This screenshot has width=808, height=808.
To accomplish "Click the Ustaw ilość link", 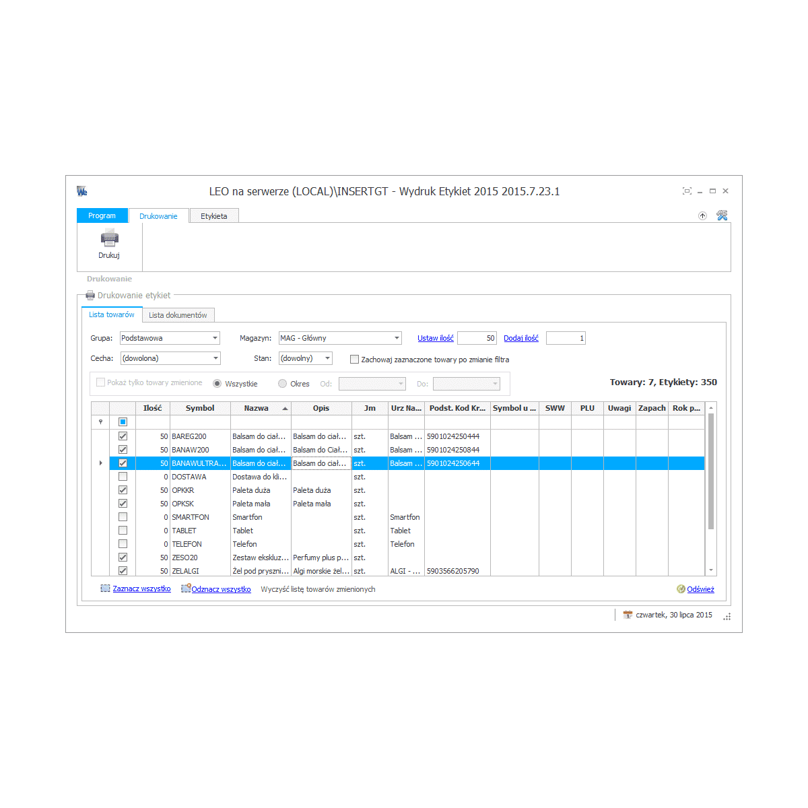I will 435,338.
